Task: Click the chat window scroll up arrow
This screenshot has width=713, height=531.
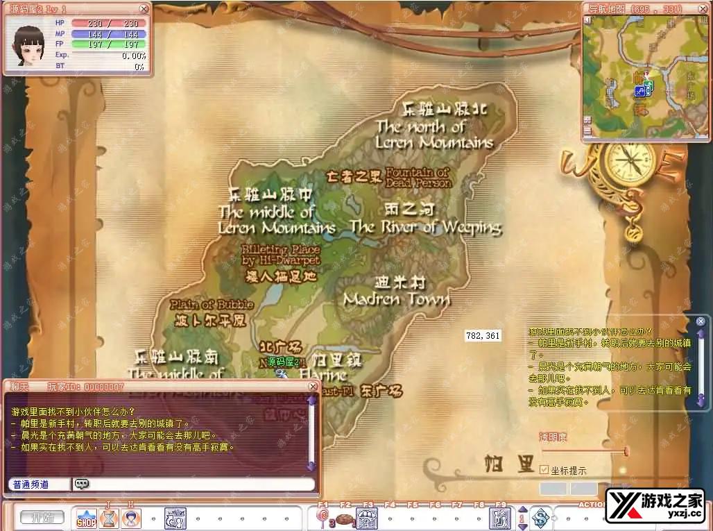Action: coord(311,401)
